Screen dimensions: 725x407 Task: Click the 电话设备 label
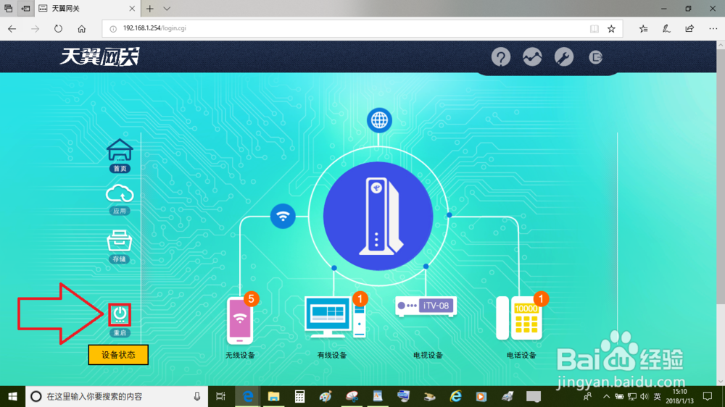click(521, 356)
